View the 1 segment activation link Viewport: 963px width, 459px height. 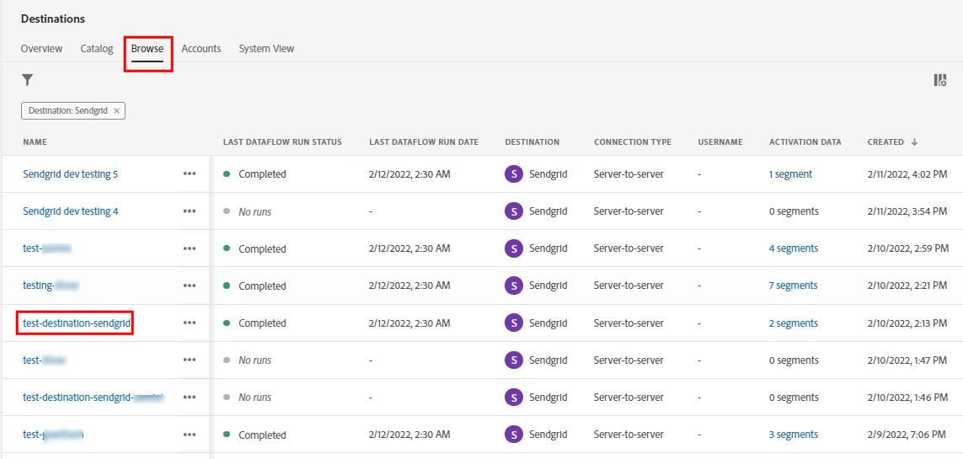(x=790, y=174)
